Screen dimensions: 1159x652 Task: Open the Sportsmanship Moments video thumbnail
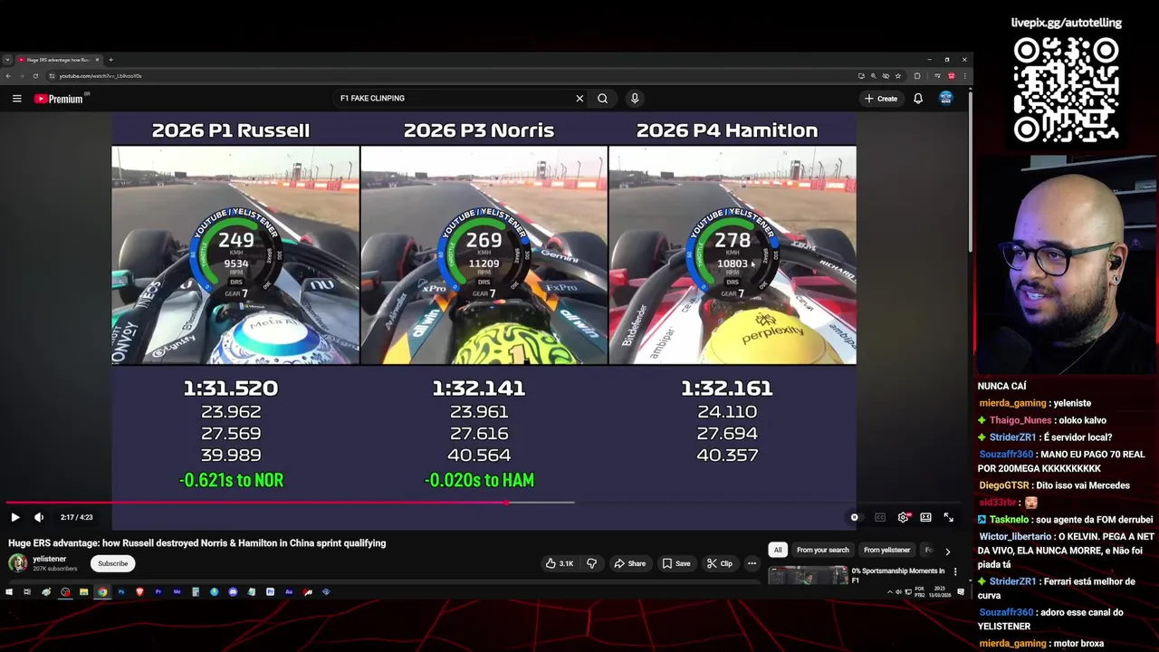click(808, 575)
